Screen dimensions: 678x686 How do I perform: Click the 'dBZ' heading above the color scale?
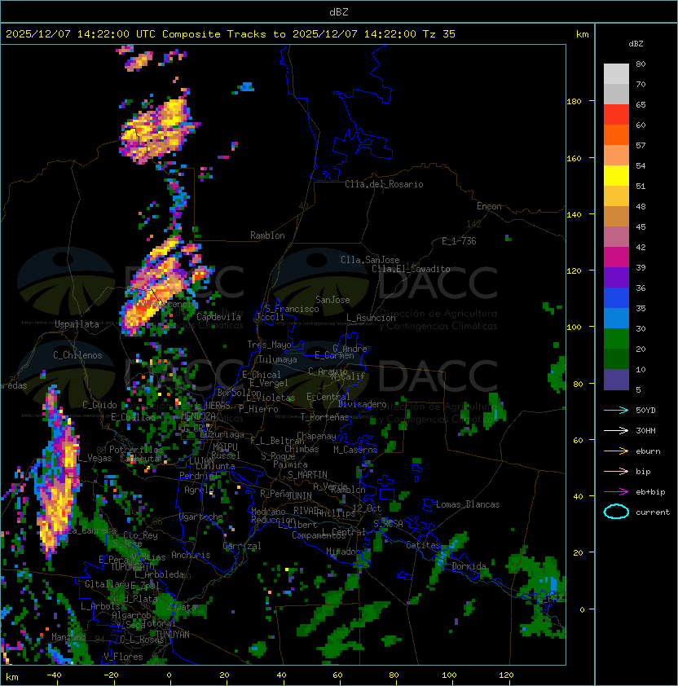pos(636,44)
